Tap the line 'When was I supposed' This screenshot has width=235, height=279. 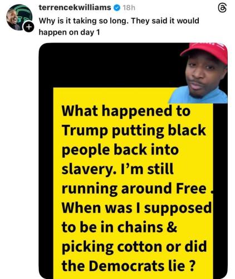click(x=136, y=208)
